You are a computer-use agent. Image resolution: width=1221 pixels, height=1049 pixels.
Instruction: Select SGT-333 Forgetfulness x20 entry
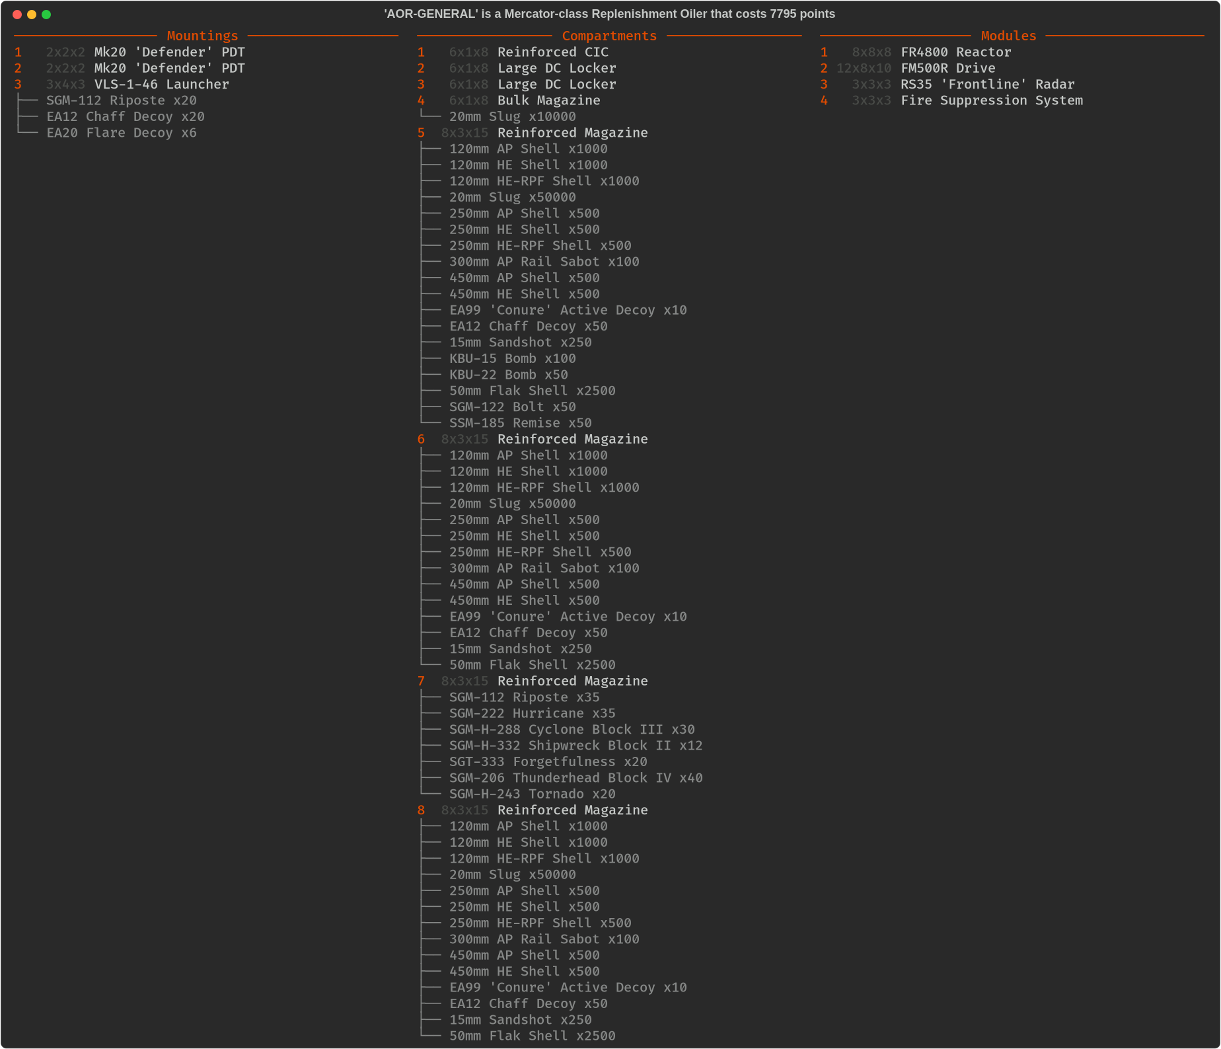548,762
